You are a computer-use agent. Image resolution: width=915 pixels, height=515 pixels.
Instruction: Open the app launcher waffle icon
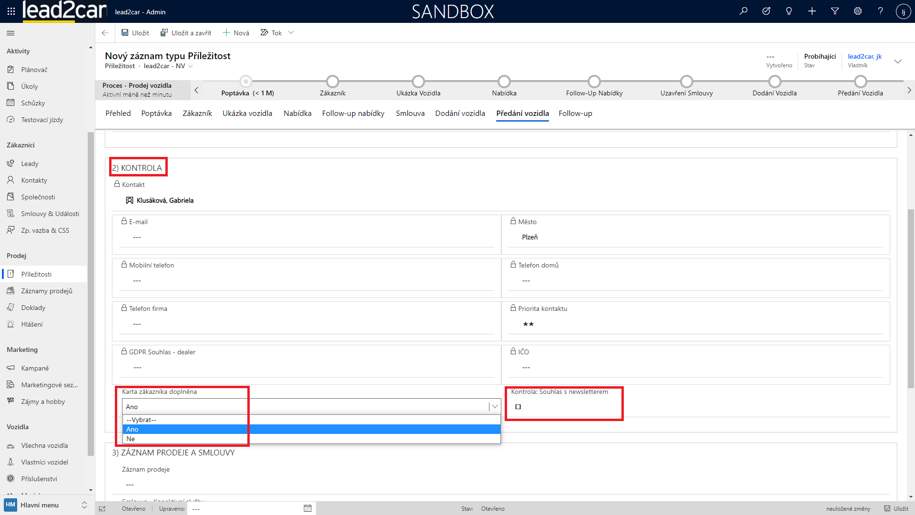coord(11,11)
